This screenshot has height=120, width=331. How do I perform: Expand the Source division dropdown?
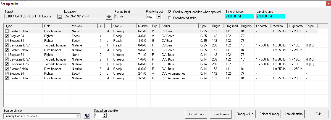pyautogui.click(x=78, y=116)
